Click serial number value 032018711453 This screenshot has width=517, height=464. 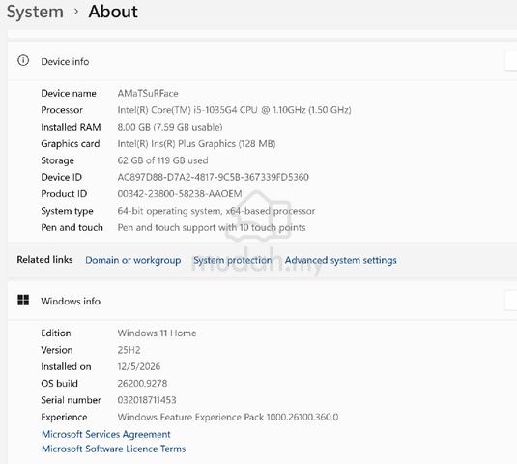coord(147,400)
